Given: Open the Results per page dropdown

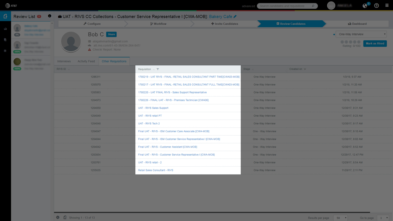Looking at the screenshot, I should (x=340, y=218).
